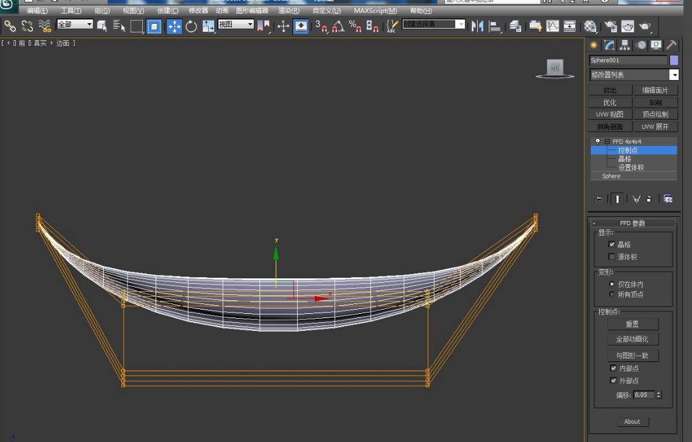This screenshot has width=692, height=442.
Task: Click the Render Setup teapot icon
Action: (610, 26)
